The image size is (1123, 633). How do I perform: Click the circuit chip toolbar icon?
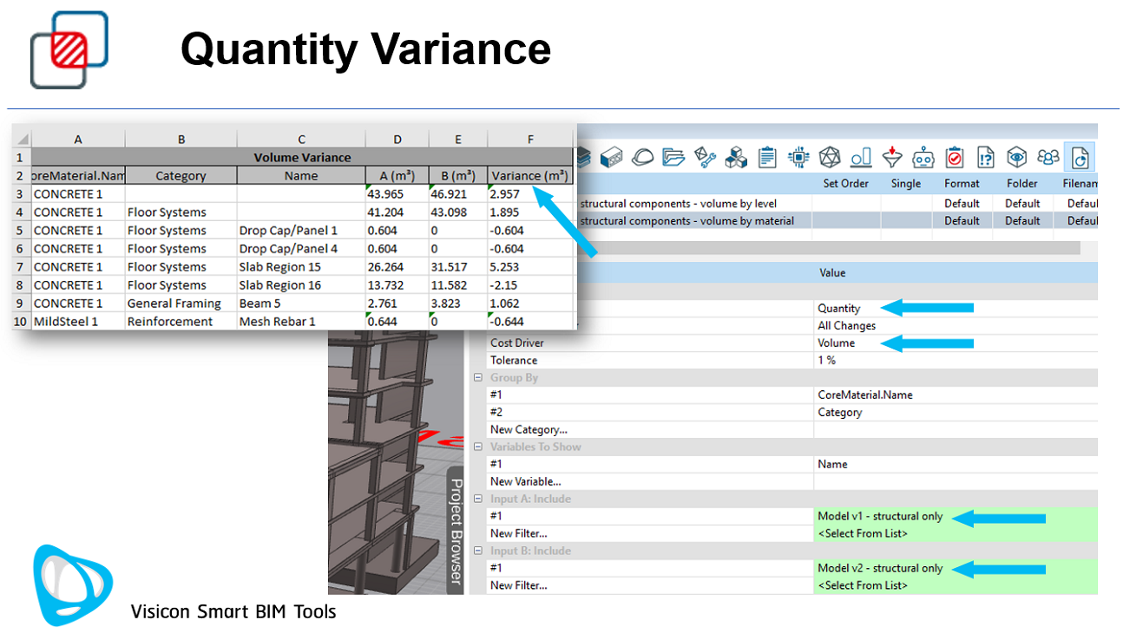point(798,157)
